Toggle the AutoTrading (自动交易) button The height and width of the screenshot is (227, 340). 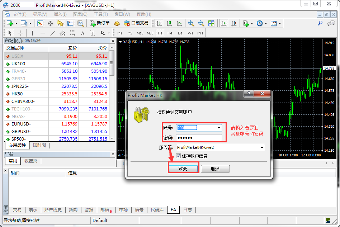click(136, 23)
